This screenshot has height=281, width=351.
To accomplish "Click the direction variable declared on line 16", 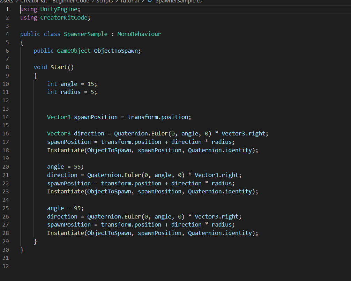I will pos(89,133).
